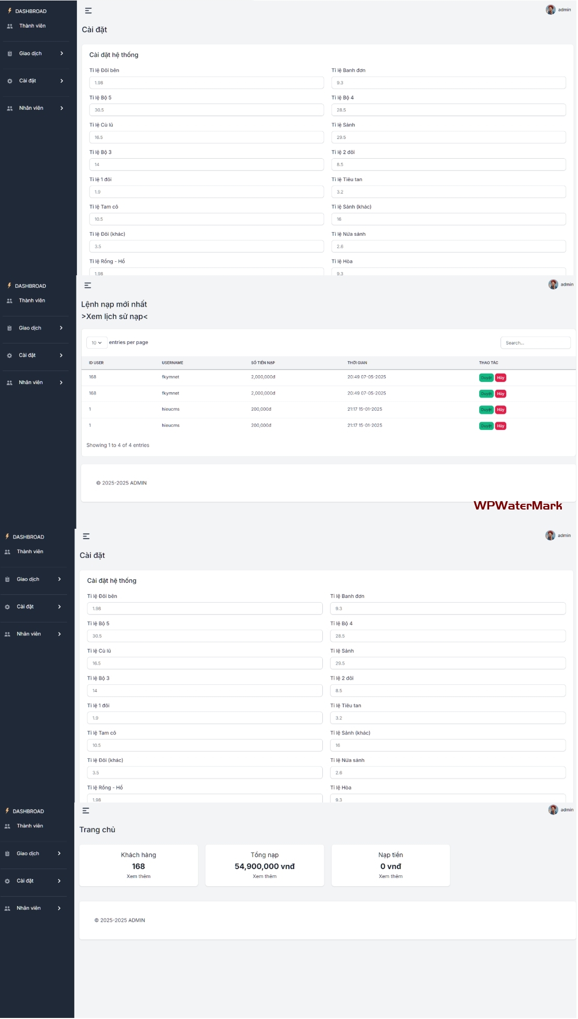578x1019 pixels.
Task: Open the entries per page dropdown
Action: pyautogui.click(x=97, y=343)
